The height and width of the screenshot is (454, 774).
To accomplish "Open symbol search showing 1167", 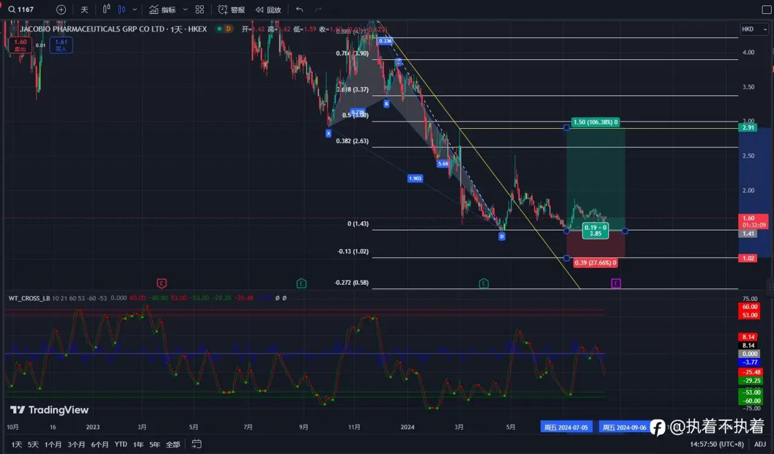I will [22, 10].
